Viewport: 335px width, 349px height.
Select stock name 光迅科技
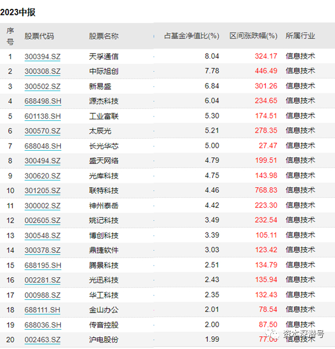pos(103,280)
